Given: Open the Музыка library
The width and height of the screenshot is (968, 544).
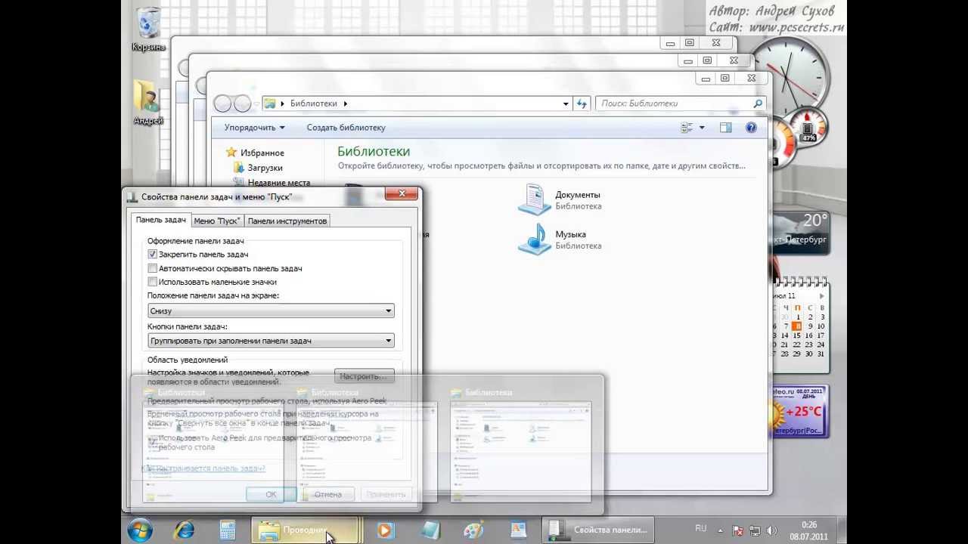Looking at the screenshot, I should pos(560,240).
